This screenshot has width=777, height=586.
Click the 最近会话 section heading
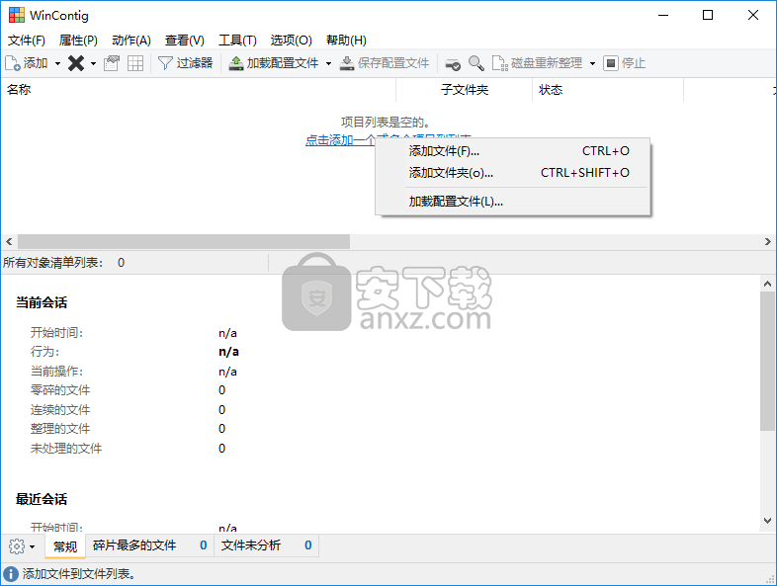tap(42, 499)
